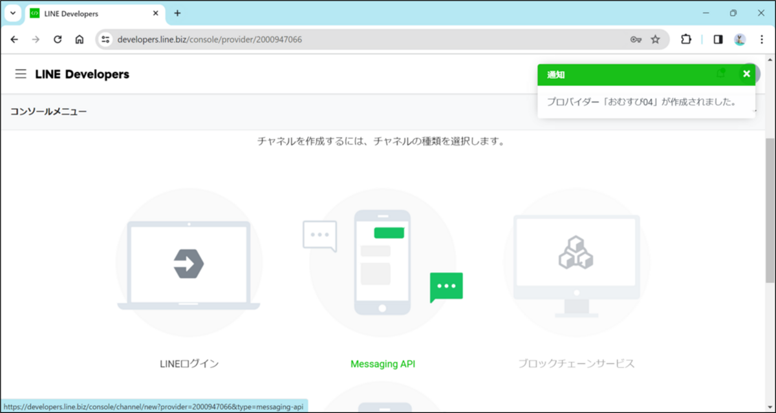Click the プロバイダー「おむすび04」が作成されました message
The width and height of the screenshot is (776, 413).
641,102
